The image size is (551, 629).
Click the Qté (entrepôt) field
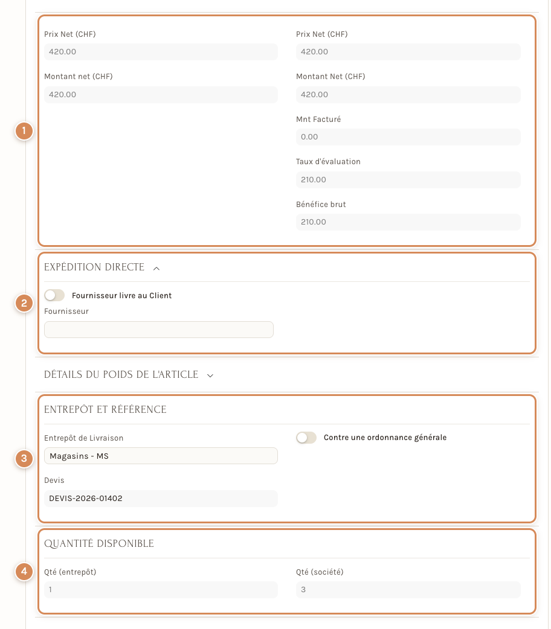(x=161, y=590)
